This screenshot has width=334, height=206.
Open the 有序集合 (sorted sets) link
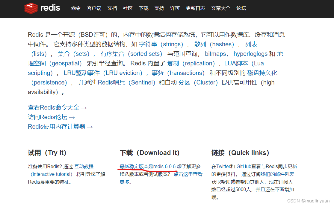coord(131,54)
